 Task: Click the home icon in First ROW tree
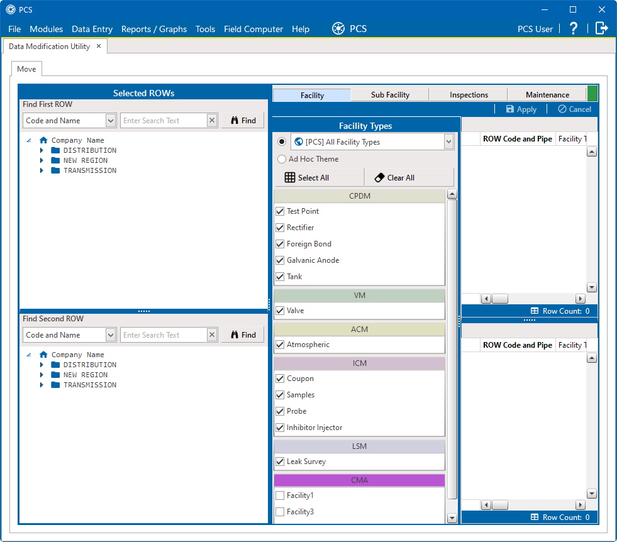point(43,140)
